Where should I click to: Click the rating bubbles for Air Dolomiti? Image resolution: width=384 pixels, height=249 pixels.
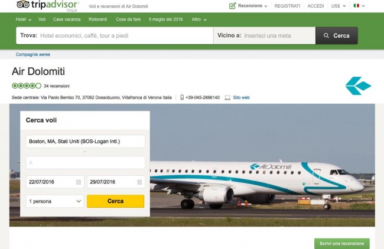27,86
